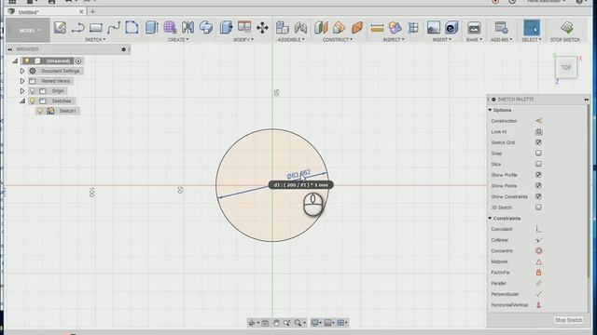The height and width of the screenshot is (335, 597).
Task: Apply the Horizontal/Vertical constraint
Action: coord(538,305)
